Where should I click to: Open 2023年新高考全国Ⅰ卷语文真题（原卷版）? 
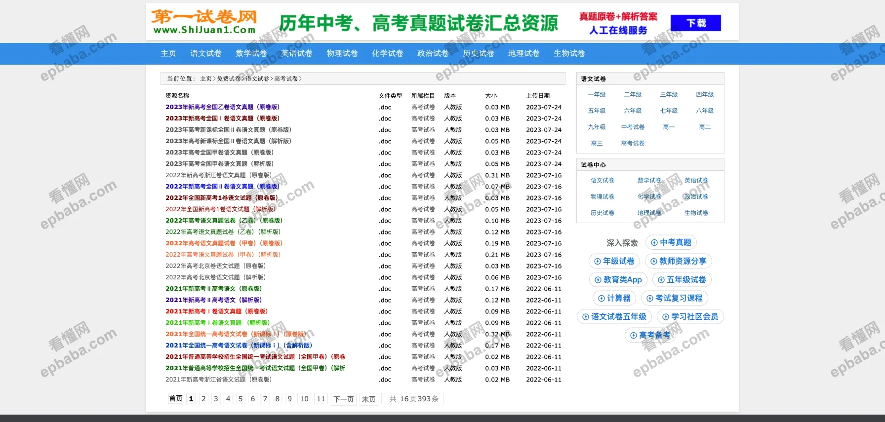pyautogui.click(x=223, y=118)
